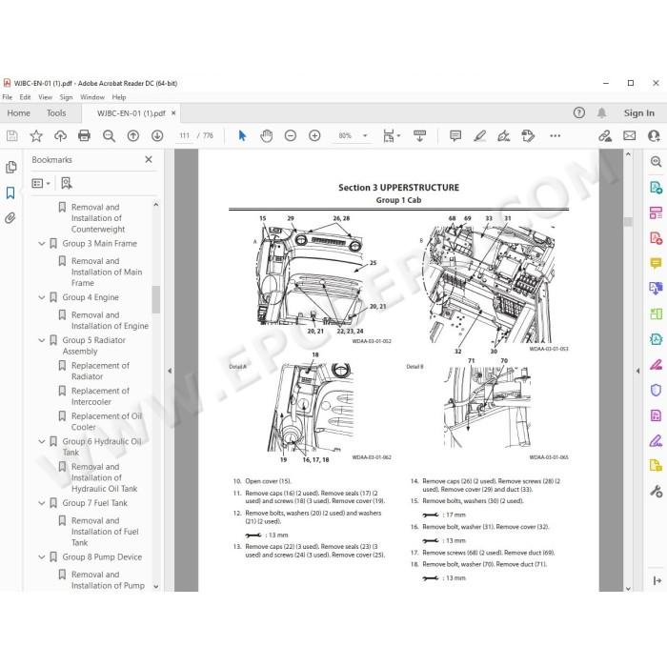Switch to the Tools tab

[x=56, y=113]
